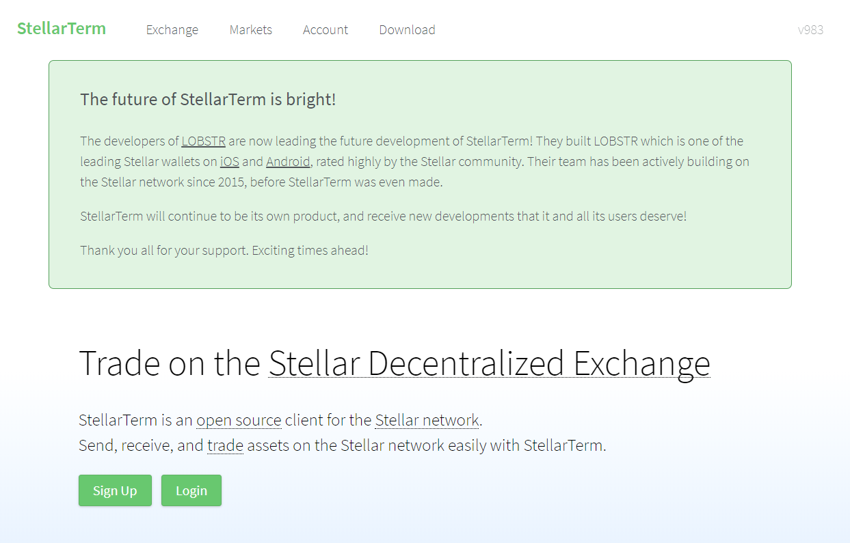
Task: Click the "Thank you all for your support" line
Action: (x=224, y=250)
